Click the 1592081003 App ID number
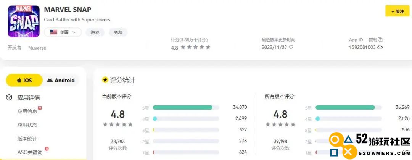 [362, 48]
